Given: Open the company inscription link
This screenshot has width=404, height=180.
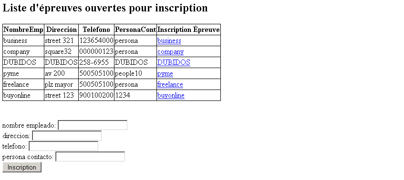Looking at the screenshot, I should 170,52.
